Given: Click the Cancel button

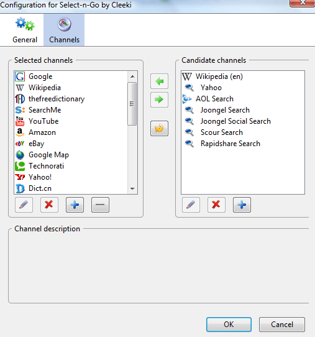Looking at the screenshot, I should coord(282,325).
